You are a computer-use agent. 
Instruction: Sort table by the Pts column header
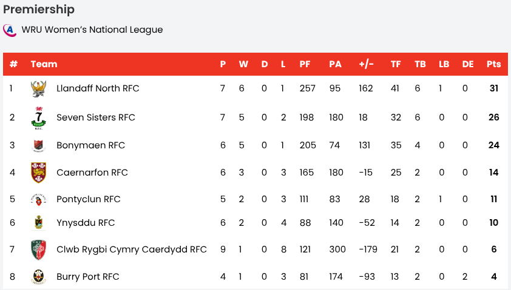pyautogui.click(x=493, y=64)
